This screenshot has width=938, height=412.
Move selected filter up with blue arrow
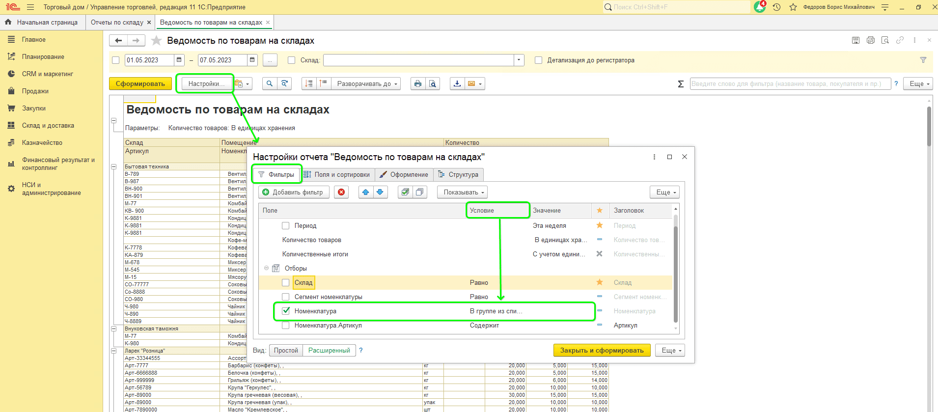pos(365,192)
